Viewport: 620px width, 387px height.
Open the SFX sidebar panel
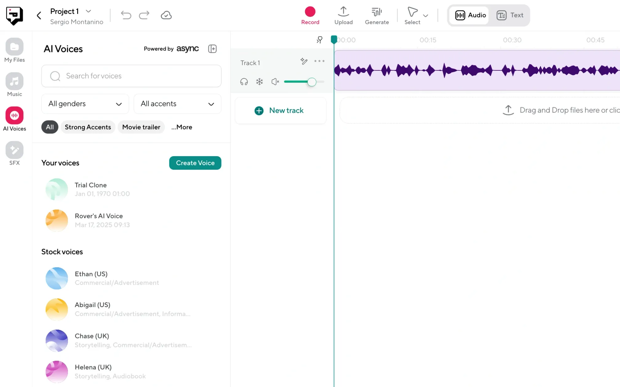coord(14,153)
